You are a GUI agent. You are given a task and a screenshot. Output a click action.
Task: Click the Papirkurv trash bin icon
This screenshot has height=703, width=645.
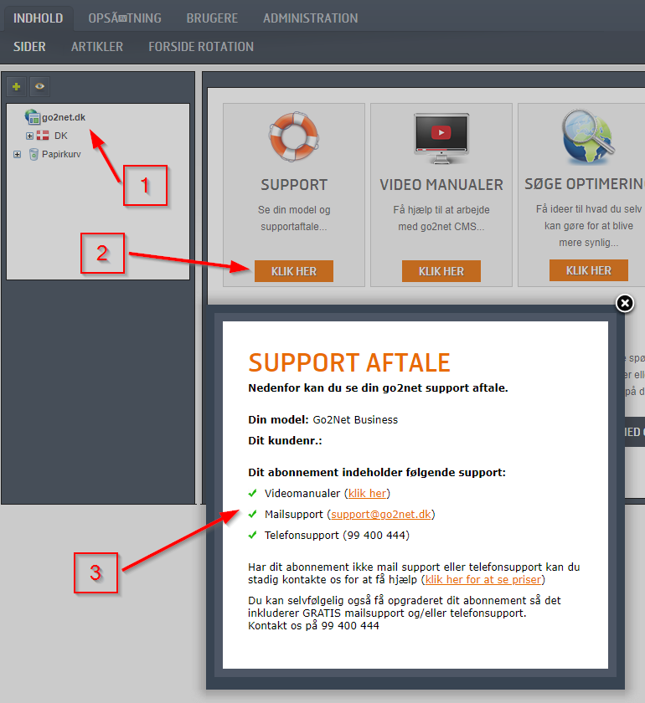[x=34, y=154]
